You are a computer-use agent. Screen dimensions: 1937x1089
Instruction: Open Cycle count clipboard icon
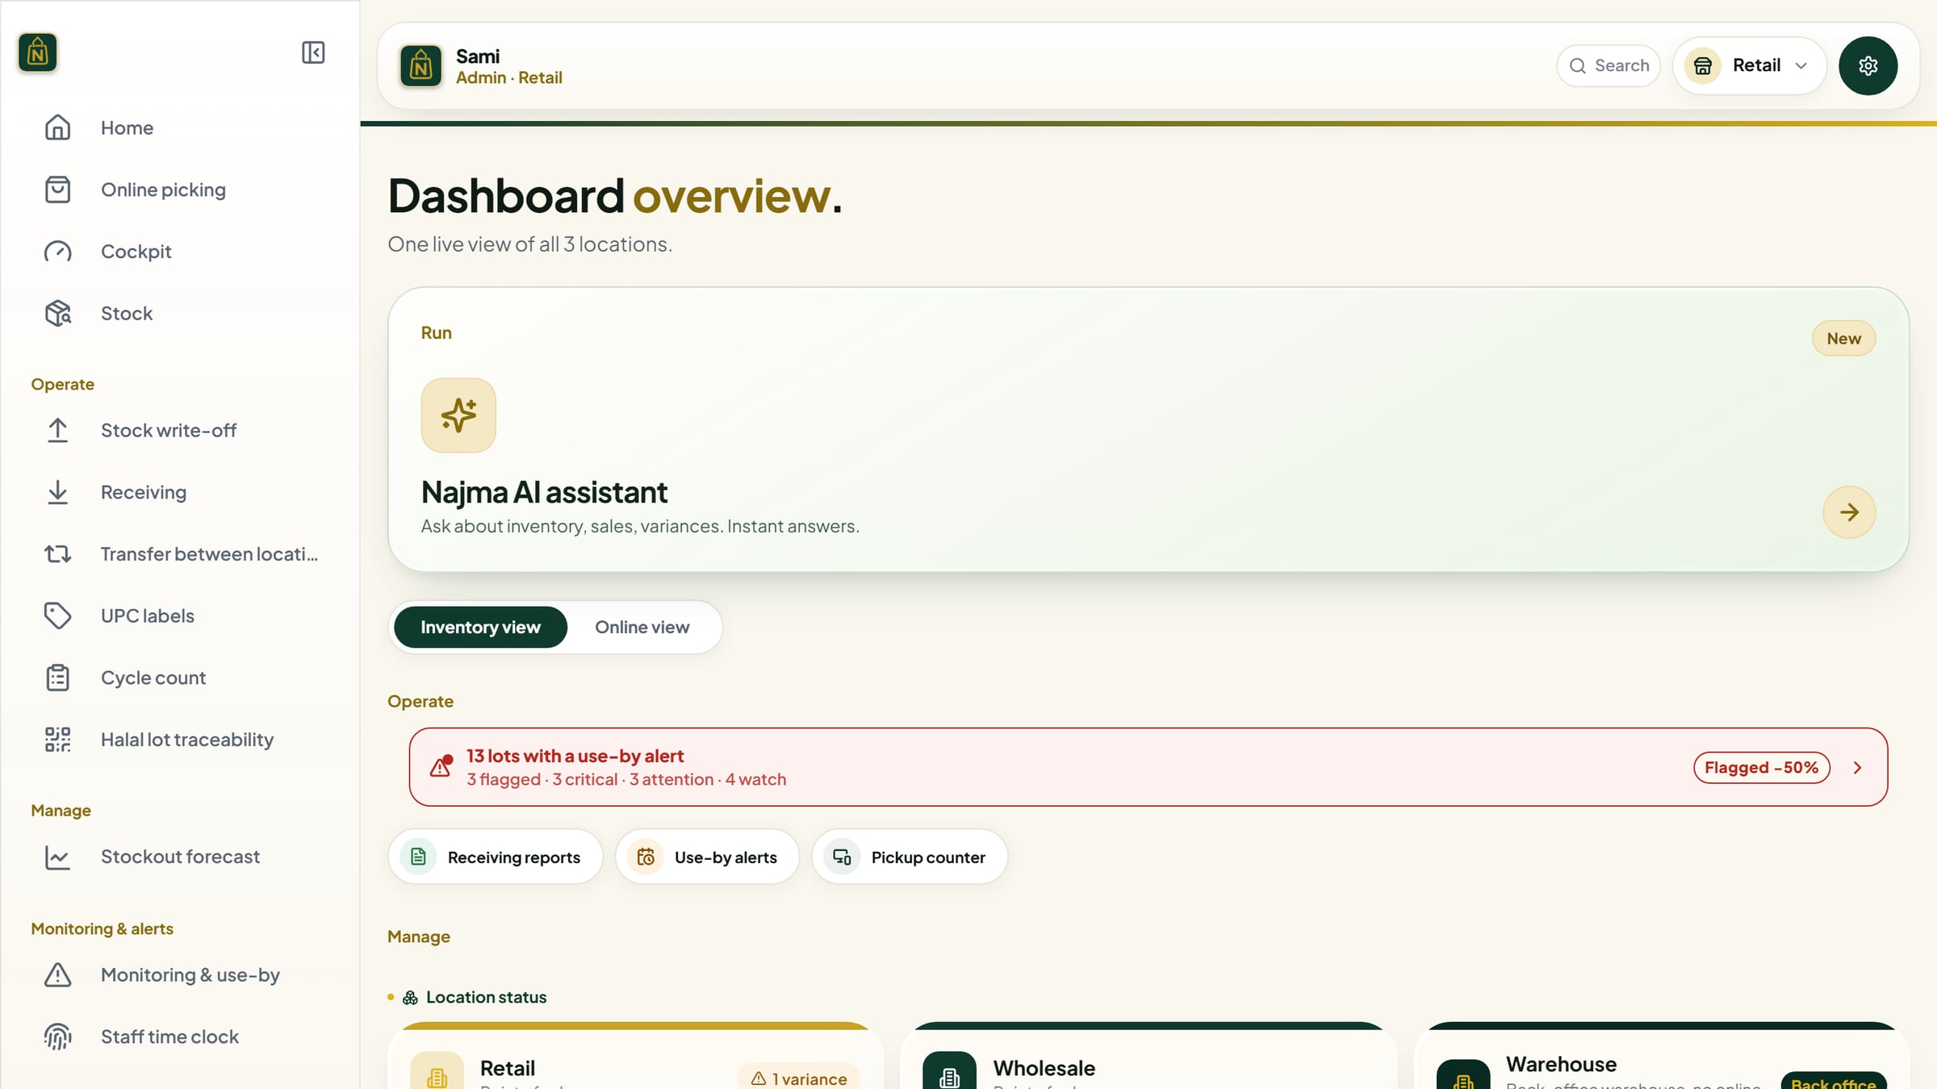click(x=57, y=678)
